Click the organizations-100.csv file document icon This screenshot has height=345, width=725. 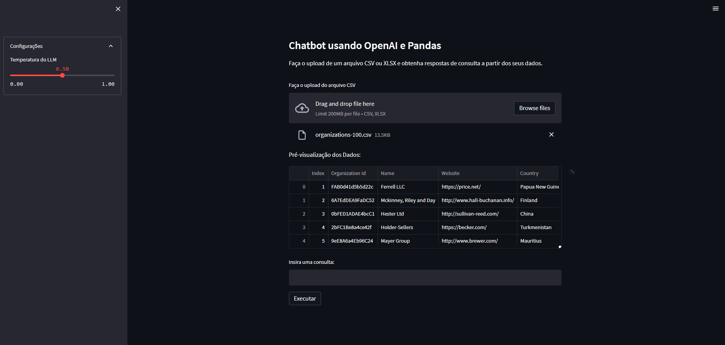point(302,135)
